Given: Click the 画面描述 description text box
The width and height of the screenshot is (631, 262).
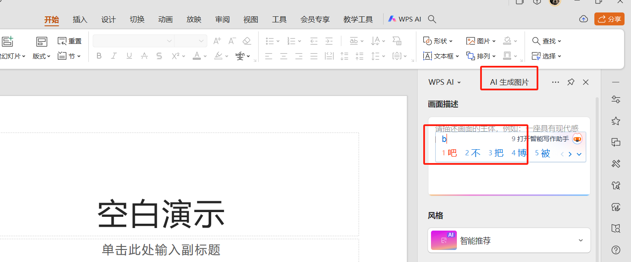Looking at the screenshot, I should 509,156.
